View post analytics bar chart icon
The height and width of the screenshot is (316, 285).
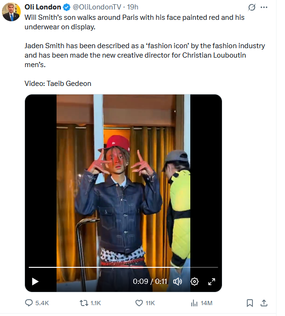coord(194,303)
